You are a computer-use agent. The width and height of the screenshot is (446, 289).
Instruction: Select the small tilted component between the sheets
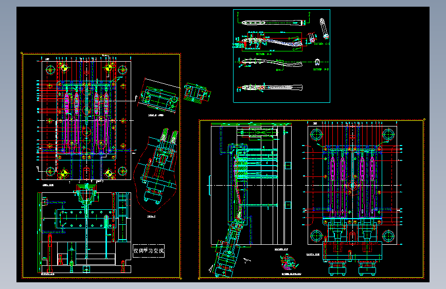(x=197, y=93)
